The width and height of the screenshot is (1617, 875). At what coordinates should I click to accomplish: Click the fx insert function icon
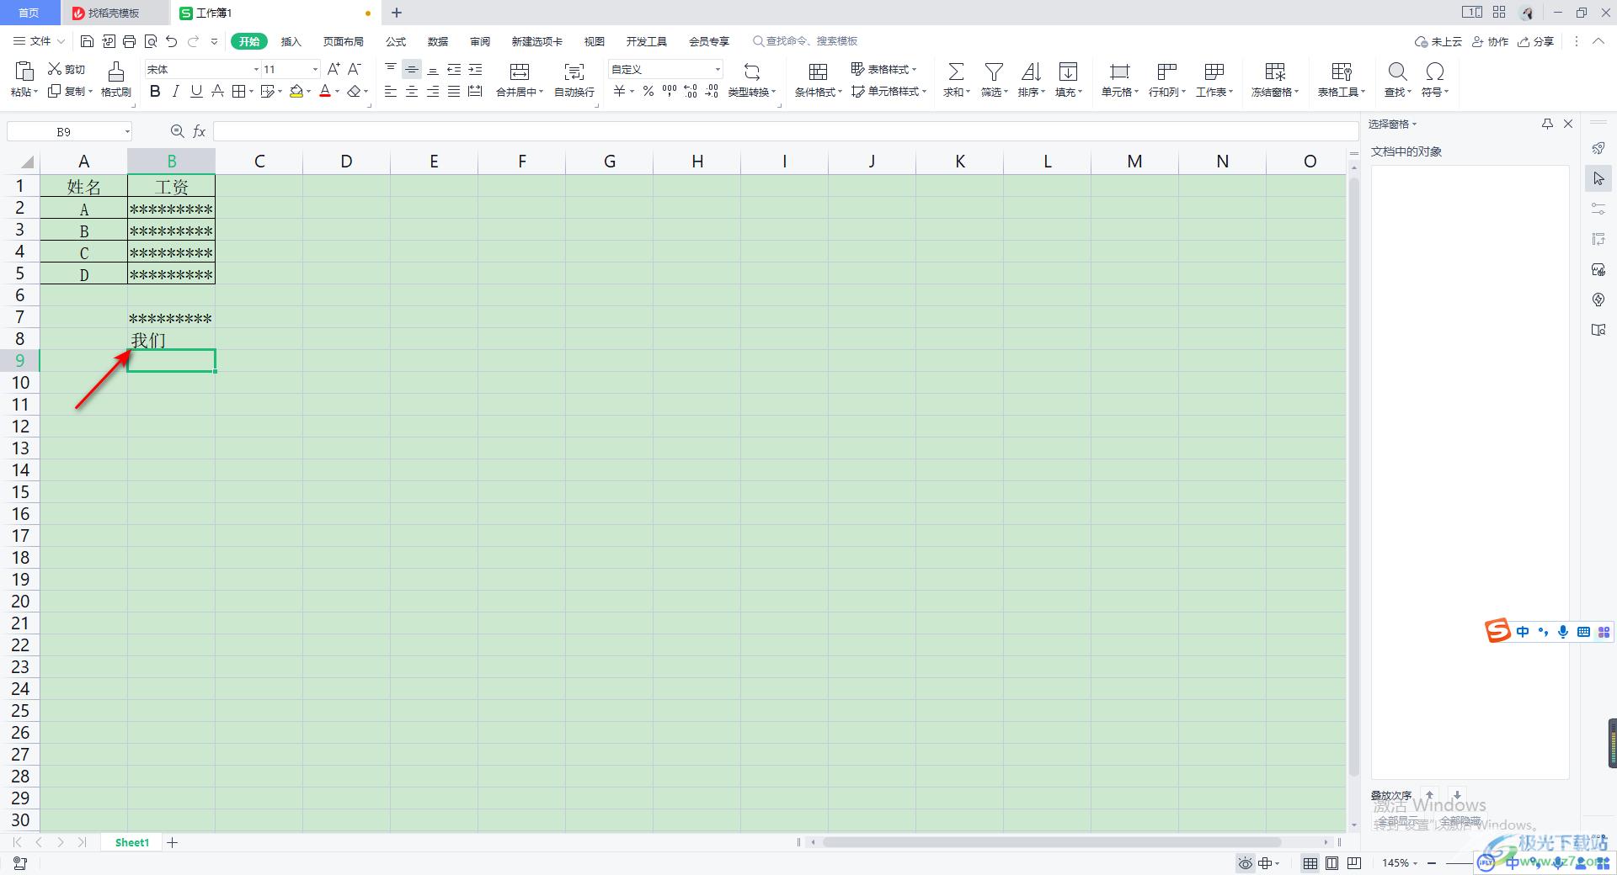coord(200,131)
